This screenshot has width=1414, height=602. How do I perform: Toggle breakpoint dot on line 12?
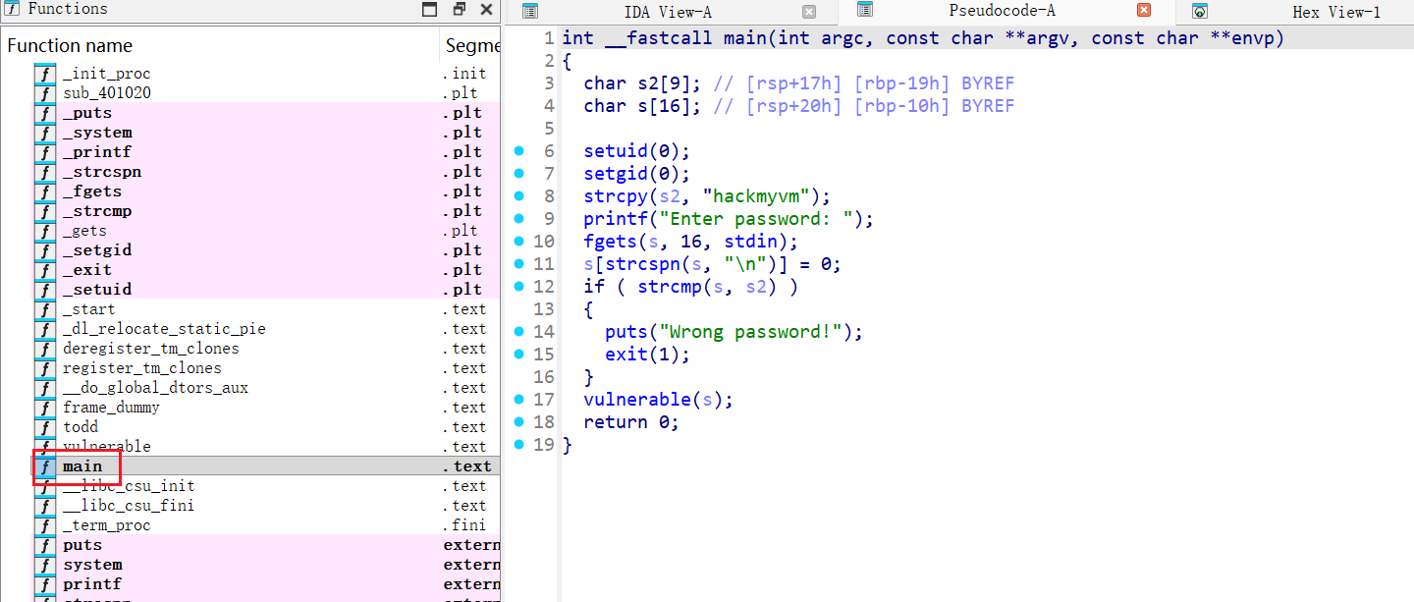click(x=518, y=287)
